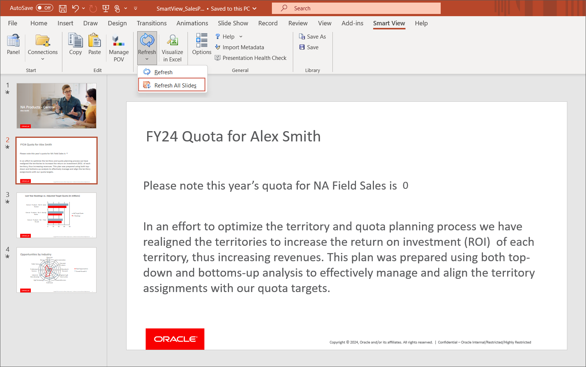Collapse the Refresh dropdown arrow
The height and width of the screenshot is (367, 586).
[x=147, y=59]
